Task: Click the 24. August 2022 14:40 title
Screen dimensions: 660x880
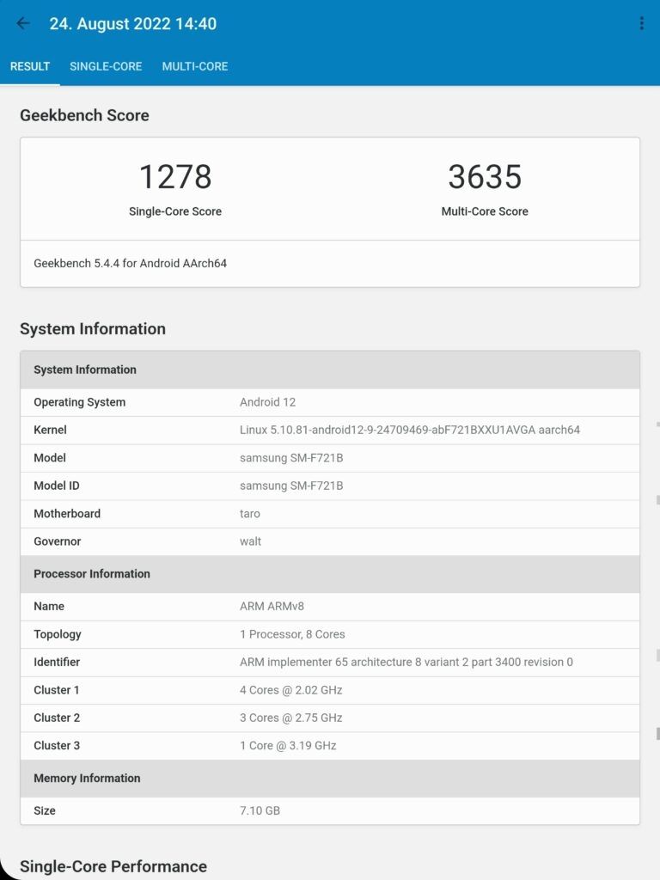Action: coord(132,23)
